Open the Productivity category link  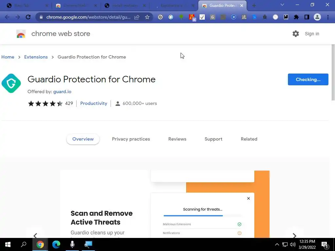pyautogui.click(x=94, y=103)
